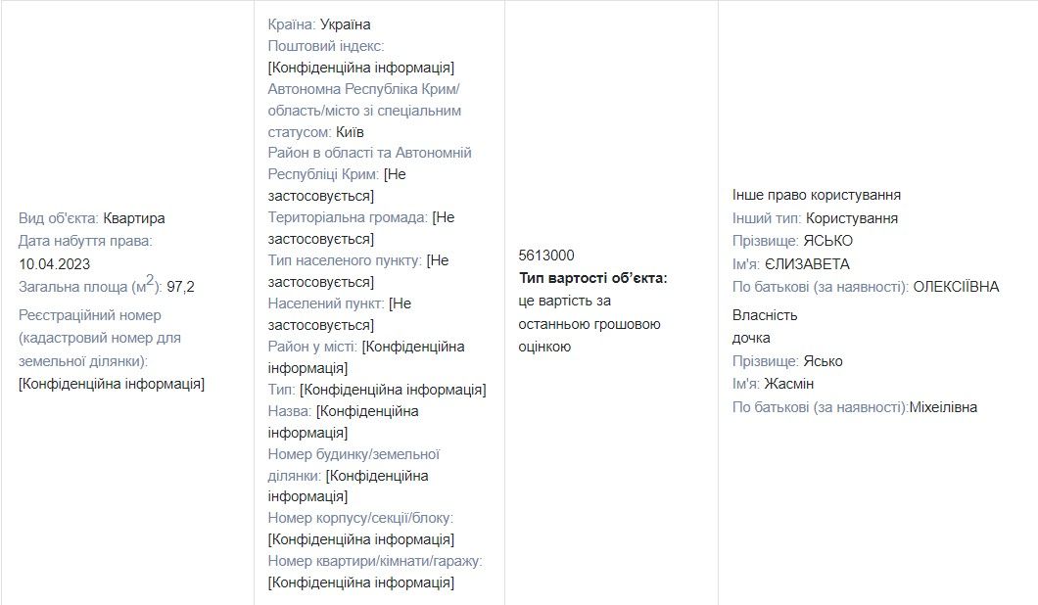Screen dimensions: 1038x605
Task: Click the "Інше право користування" text
Action: [x=817, y=195]
